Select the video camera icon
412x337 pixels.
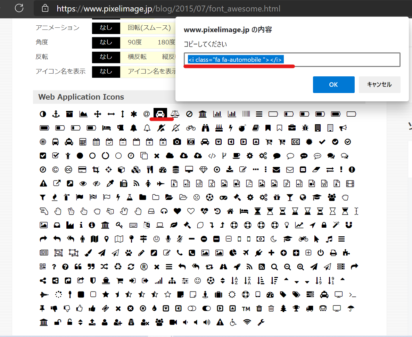173,322
